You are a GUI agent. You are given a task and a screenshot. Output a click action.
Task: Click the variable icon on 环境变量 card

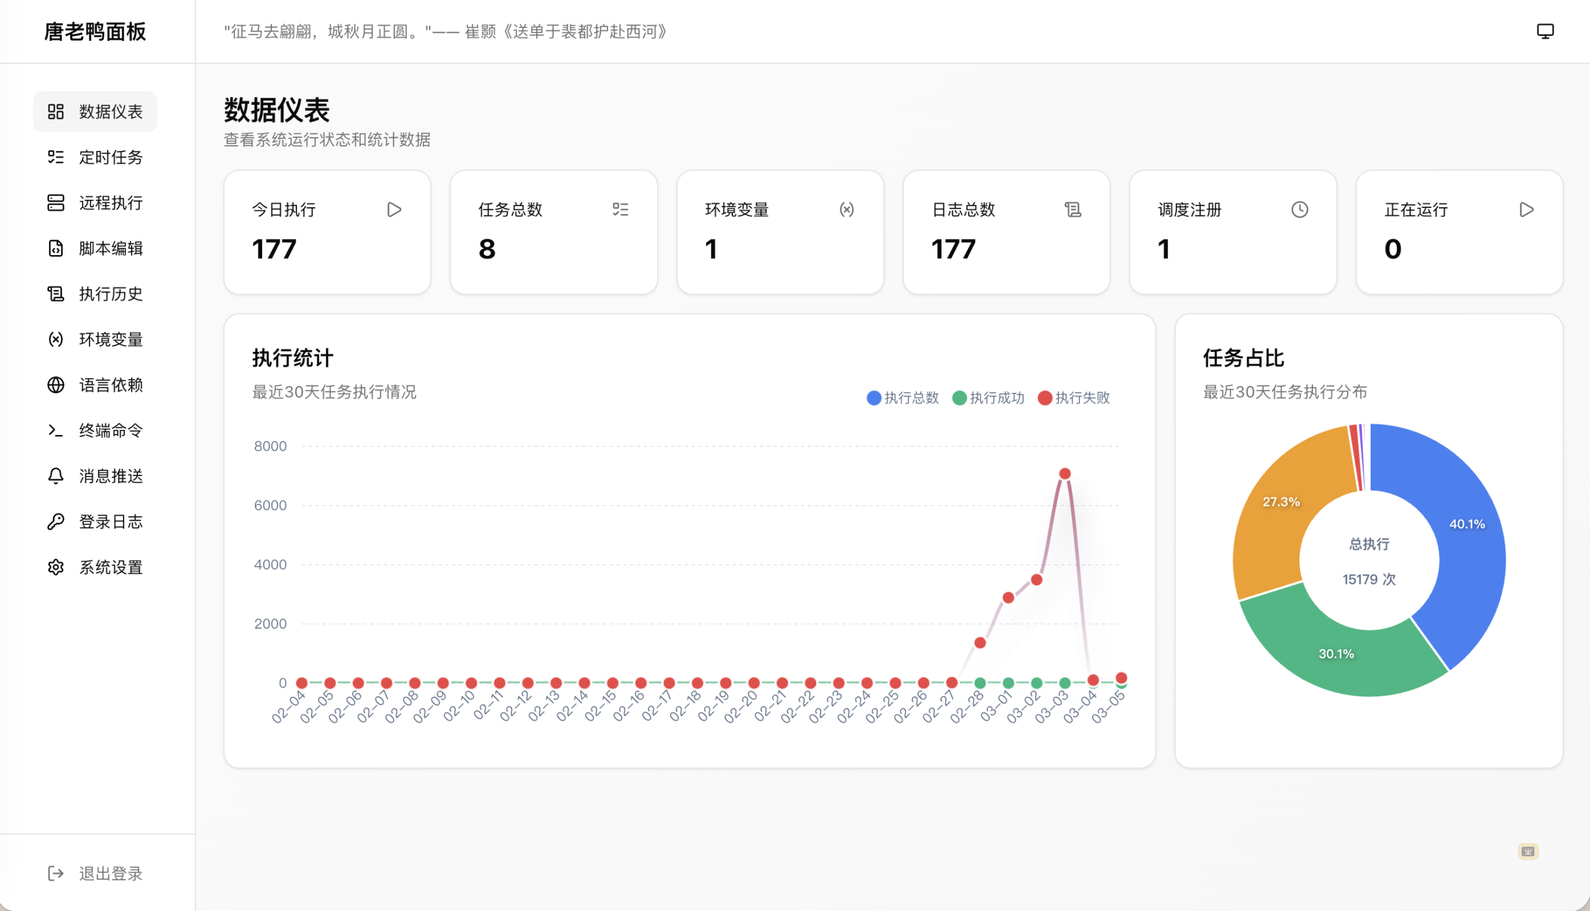[846, 210]
